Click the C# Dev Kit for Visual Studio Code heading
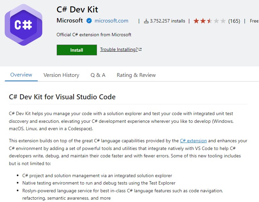Screen dimensions: 259x202 (62, 97)
